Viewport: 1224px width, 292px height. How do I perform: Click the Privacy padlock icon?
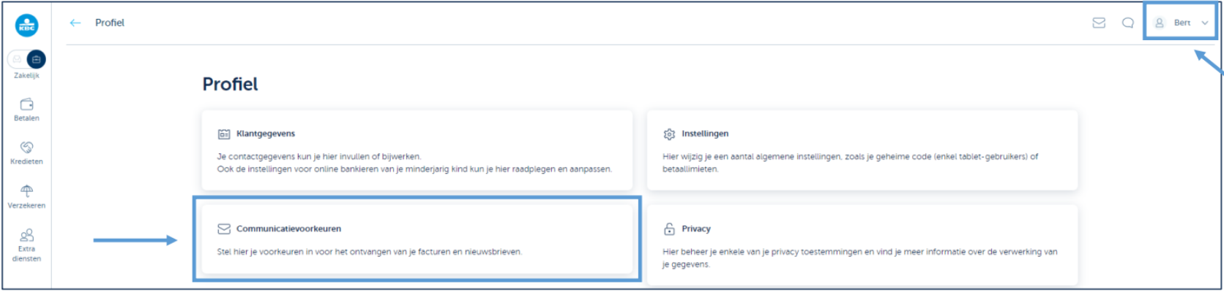coord(669,229)
